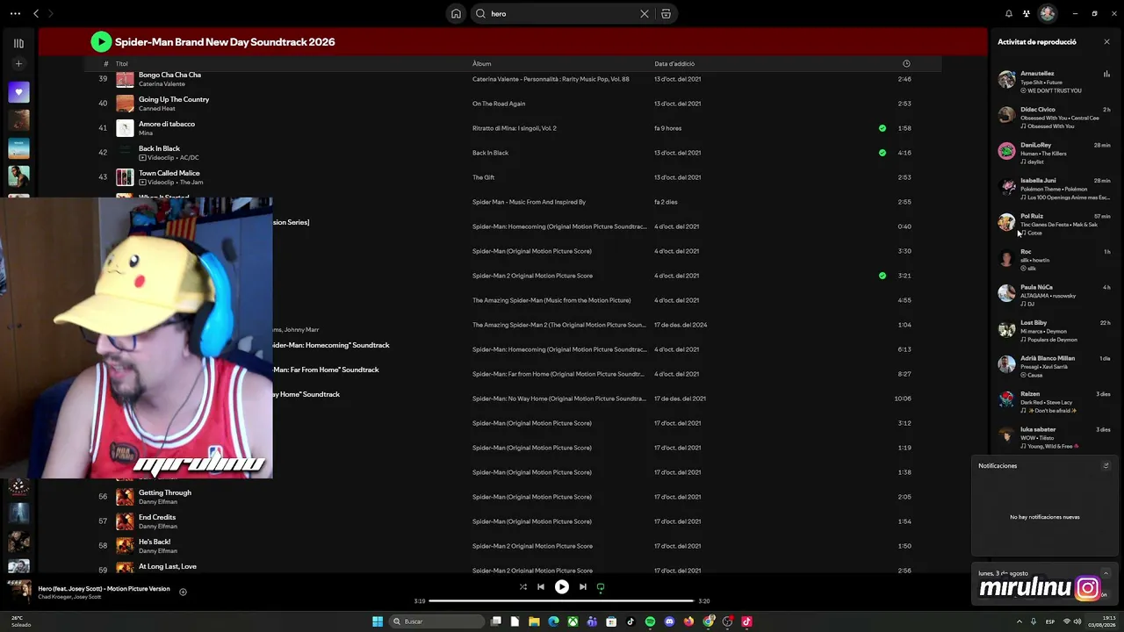The height and width of the screenshot is (632, 1124).
Task: Sort by duration clock icon
Action: (x=906, y=63)
